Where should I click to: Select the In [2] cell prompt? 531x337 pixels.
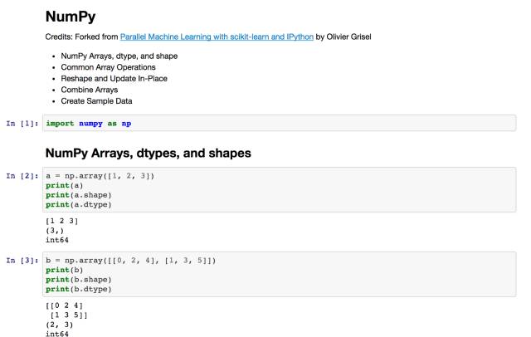(22, 176)
